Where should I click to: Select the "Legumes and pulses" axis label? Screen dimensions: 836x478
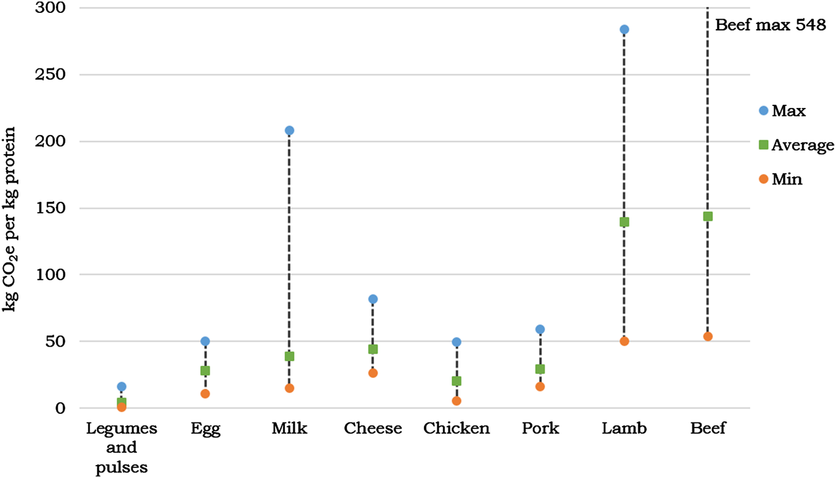[122, 448]
